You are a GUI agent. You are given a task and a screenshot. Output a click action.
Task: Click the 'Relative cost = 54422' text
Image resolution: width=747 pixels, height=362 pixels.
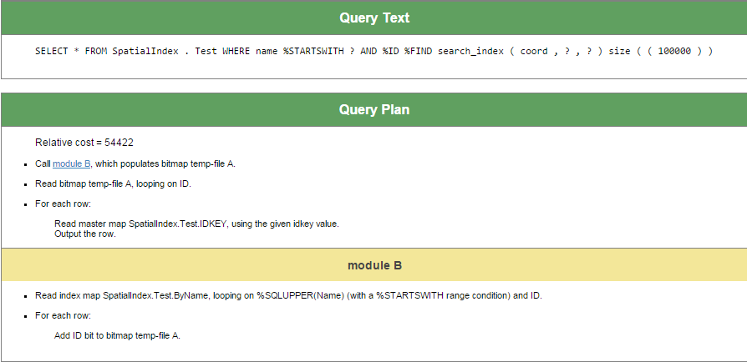click(84, 143)
